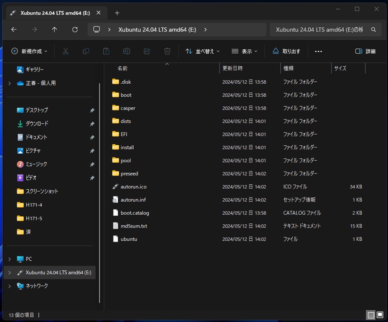Switch to large thumbnails view icon
This screenshot has height=322, width=388.
pos(380,315)
